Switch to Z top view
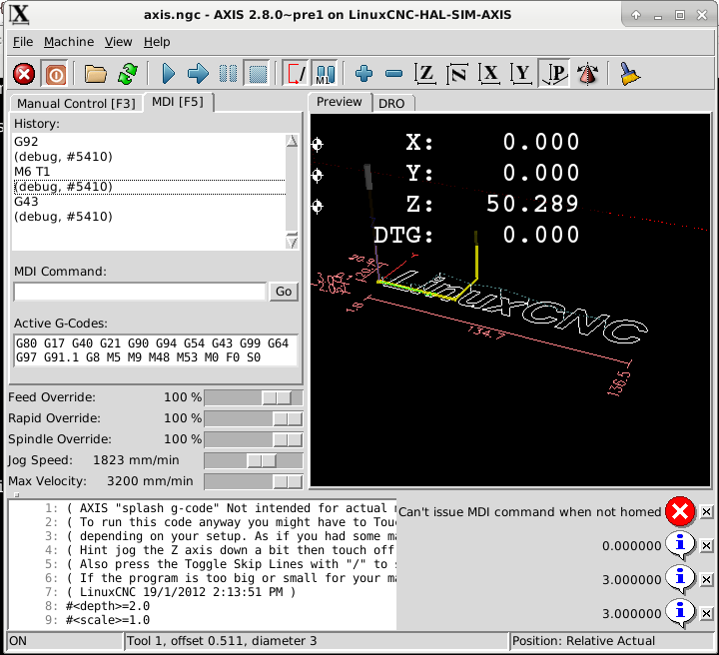 point(425,73)
